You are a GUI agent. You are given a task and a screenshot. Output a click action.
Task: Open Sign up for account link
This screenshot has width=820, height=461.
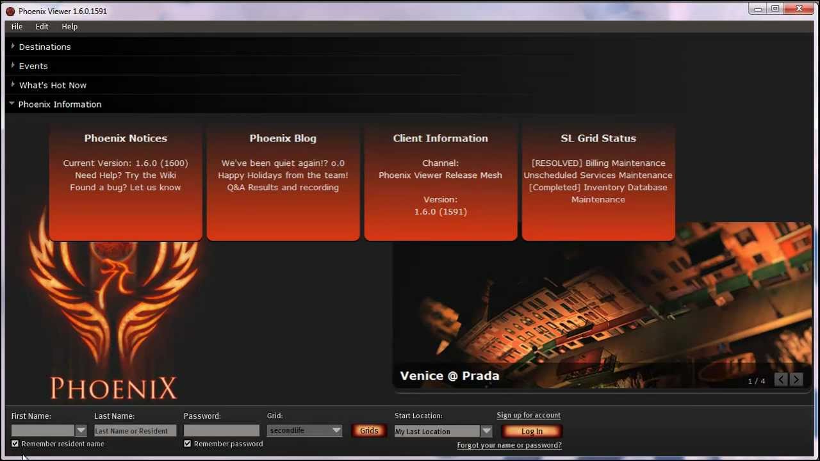529,415
